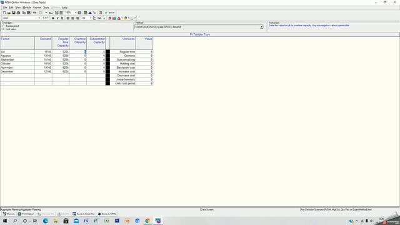Open the Help menu
The width and height of the screenshot is (400, 225).
click(65, 7)
